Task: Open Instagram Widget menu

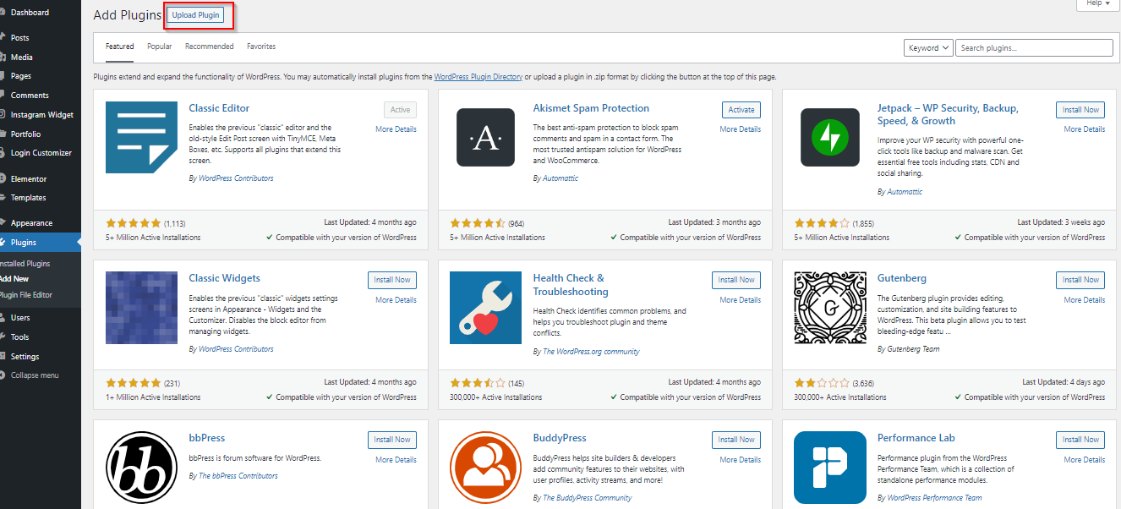Action: coord(41,115)
